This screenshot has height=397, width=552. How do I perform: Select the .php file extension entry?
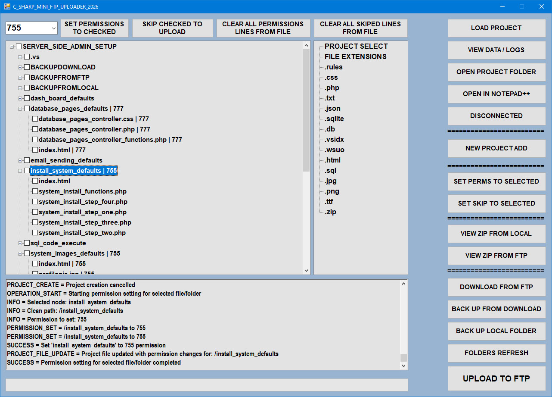(x=332, y=88)
